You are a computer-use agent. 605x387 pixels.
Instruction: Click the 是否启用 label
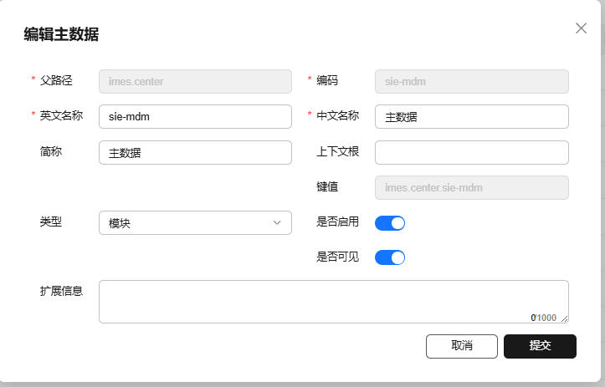tap(337, 222)
